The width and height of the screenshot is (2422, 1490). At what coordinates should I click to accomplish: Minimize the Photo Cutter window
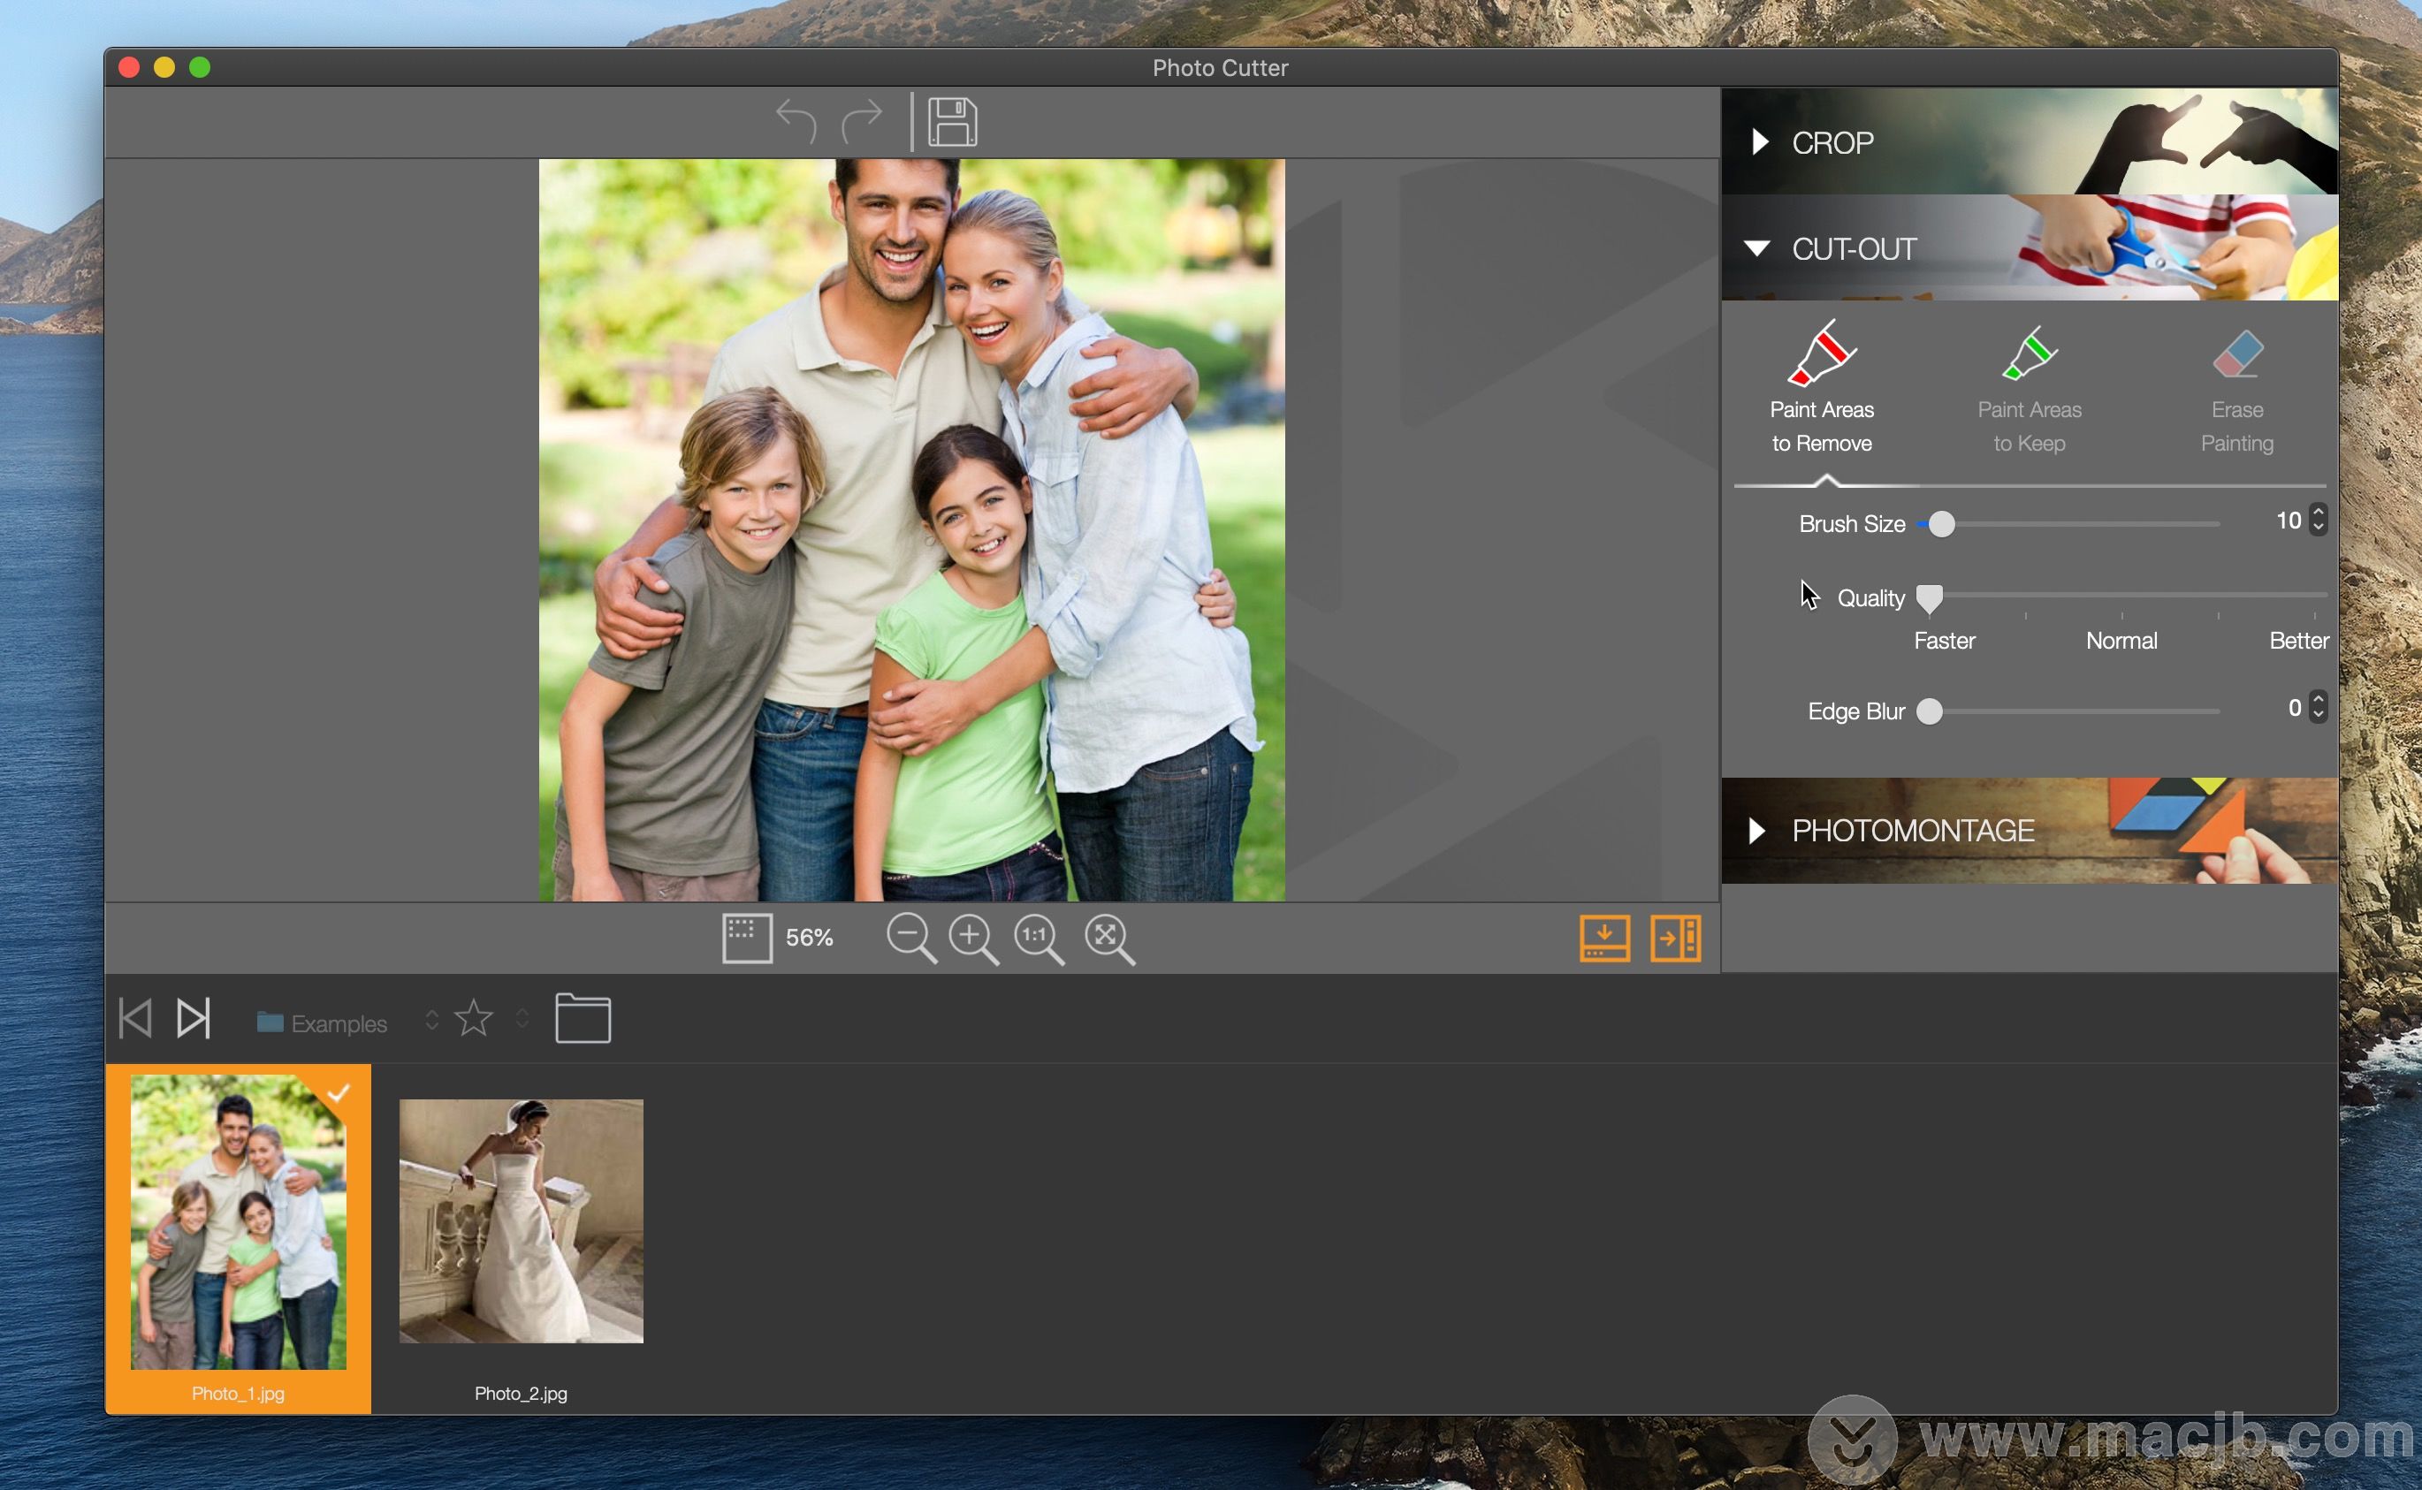164,67
